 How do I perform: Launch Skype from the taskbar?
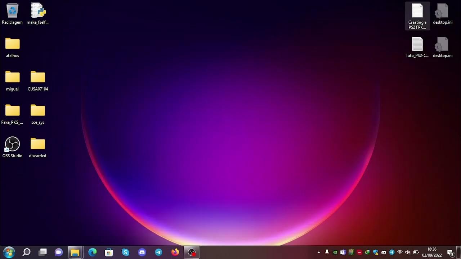[x=125, y=253]
